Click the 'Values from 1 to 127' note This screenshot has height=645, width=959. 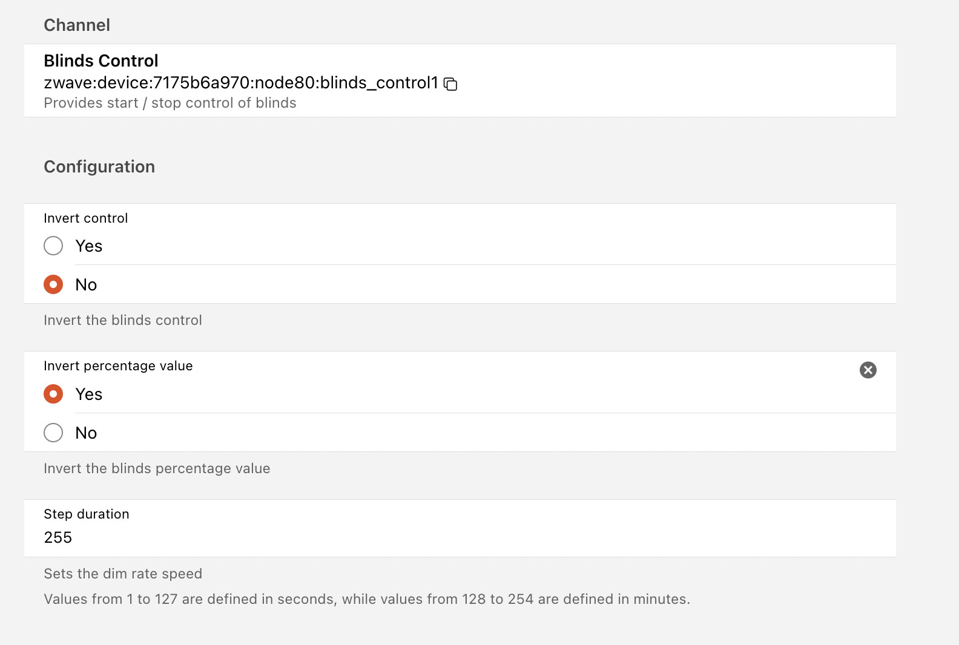click(x=366, y=599)
